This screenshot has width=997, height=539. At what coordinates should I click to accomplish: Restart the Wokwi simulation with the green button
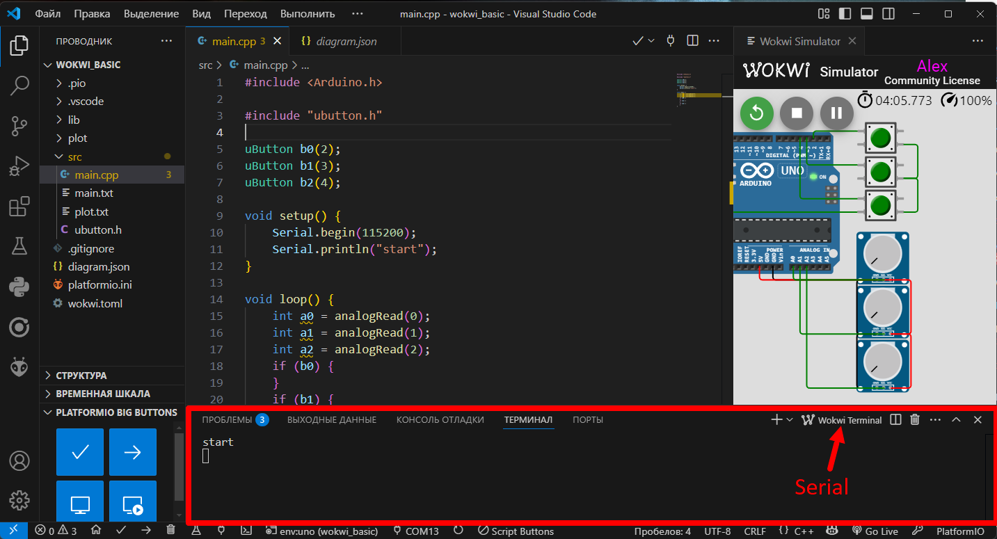(x=757, y=113)
